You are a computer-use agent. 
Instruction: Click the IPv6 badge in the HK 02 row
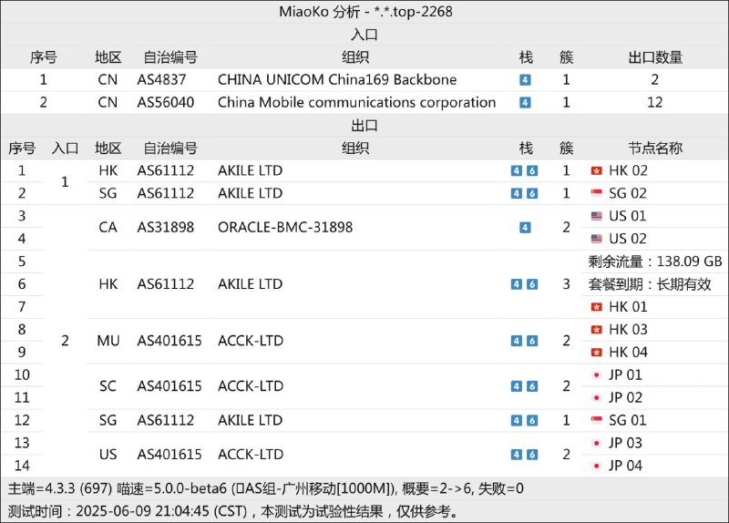tap(532, 170)
